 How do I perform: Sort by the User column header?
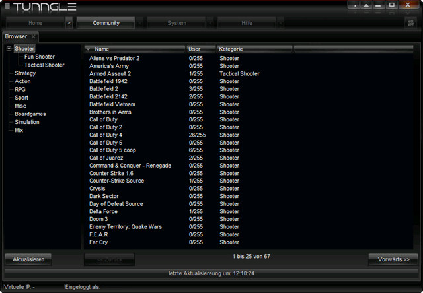coord(201,49)
